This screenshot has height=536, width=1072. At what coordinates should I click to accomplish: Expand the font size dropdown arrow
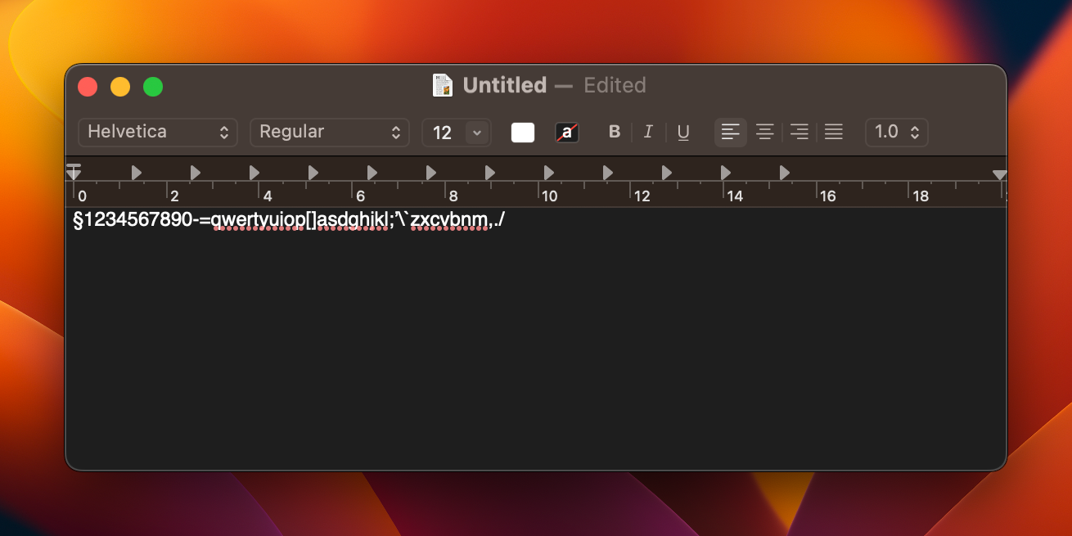(x=477, y=133)
